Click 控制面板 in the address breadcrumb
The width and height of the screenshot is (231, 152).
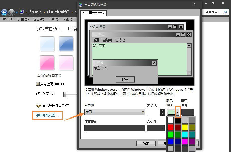(35, 12)
